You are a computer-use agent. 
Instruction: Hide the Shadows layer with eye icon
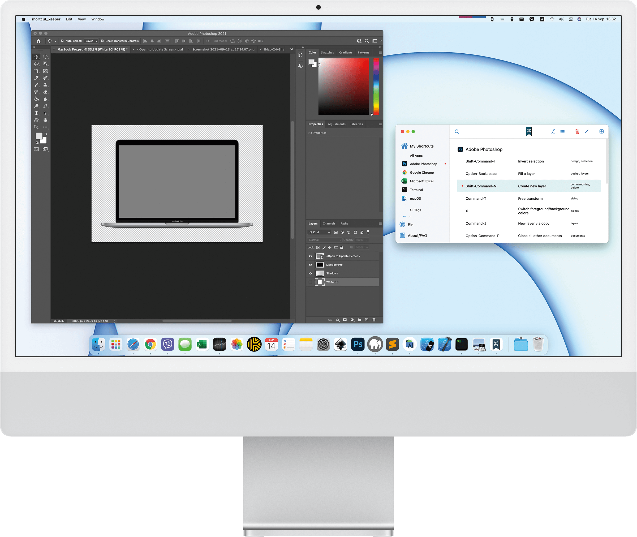[311, 273]
